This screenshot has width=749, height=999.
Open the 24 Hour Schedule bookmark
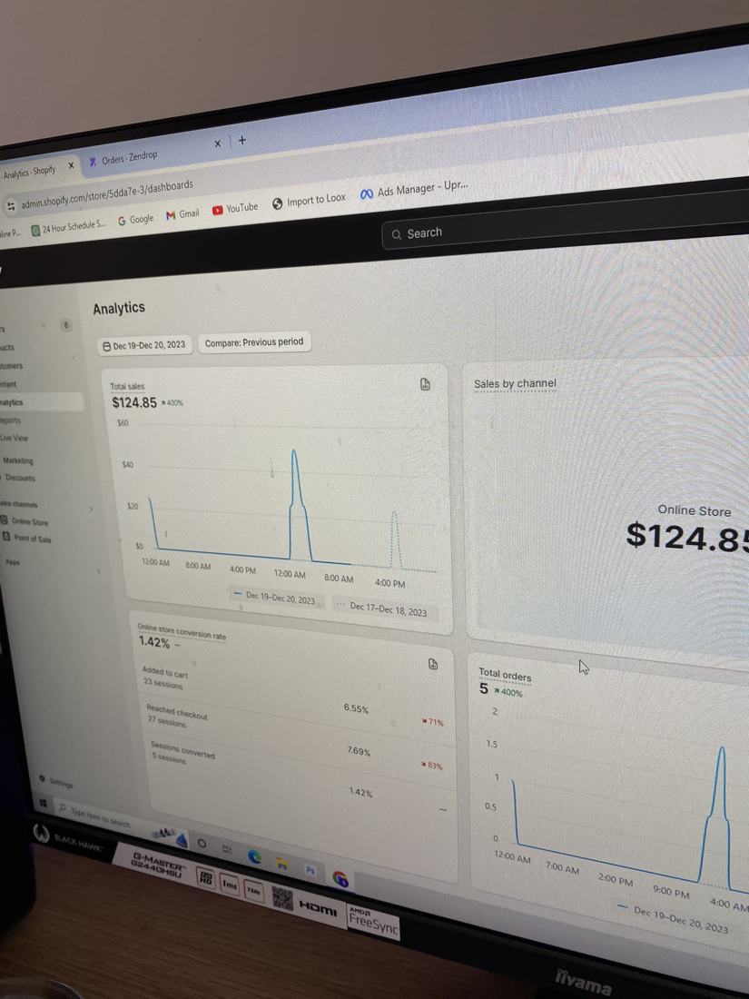[68, 227]
